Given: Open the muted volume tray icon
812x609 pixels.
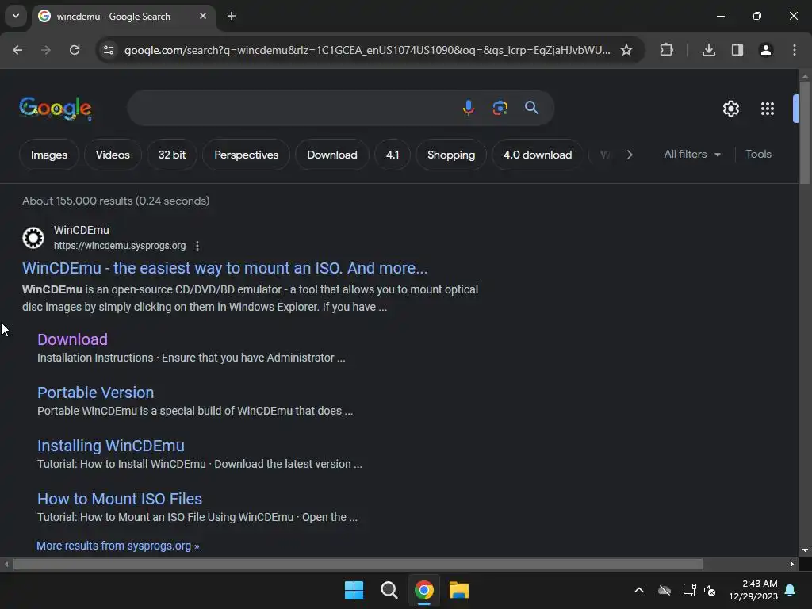Looking at the screenshot, I should [x=710, y=590].
